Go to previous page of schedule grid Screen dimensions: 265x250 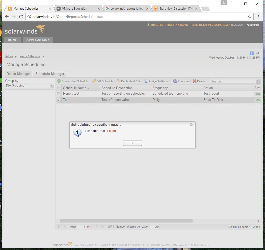pyautogui.click(x=64, y=227)
